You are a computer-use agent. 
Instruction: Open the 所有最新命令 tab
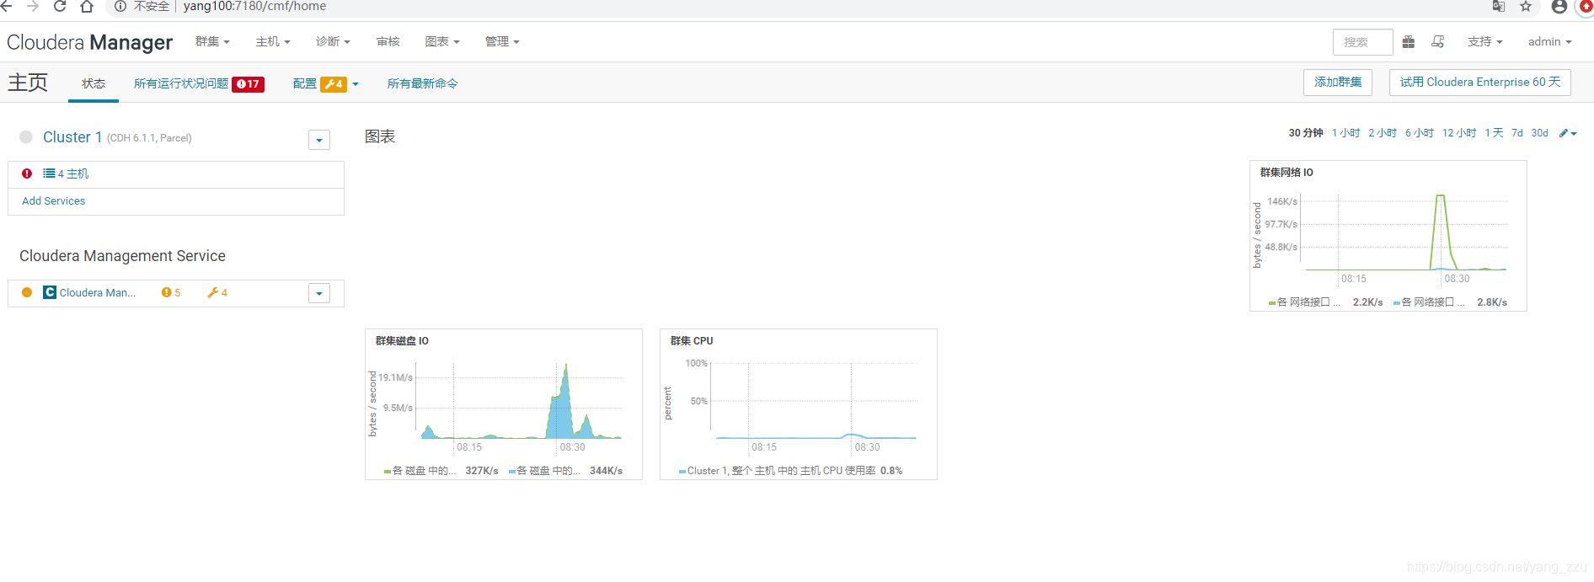point(423,83)
